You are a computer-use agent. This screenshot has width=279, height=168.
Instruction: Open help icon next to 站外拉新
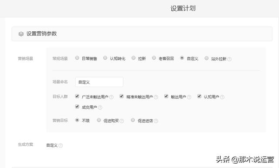click(230, 59)
